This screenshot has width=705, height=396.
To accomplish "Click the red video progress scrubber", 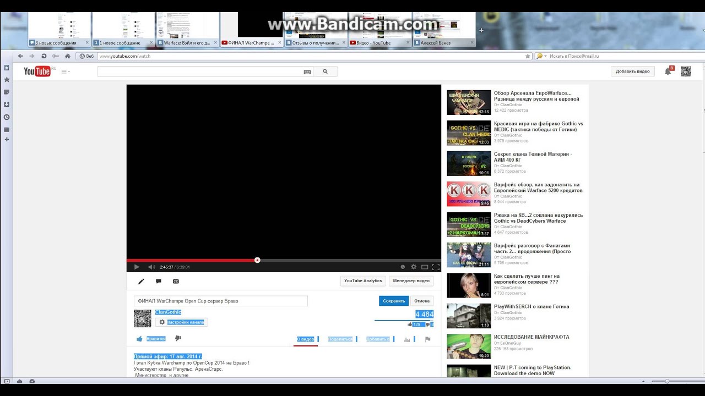I will [x=257, y=260].
